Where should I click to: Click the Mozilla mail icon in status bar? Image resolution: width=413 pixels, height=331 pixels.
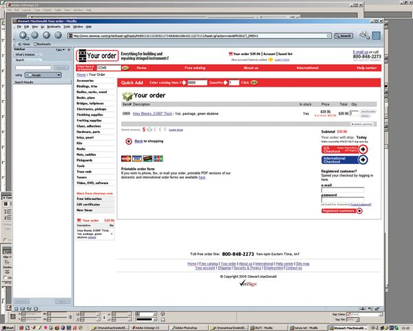click(23, 308)
